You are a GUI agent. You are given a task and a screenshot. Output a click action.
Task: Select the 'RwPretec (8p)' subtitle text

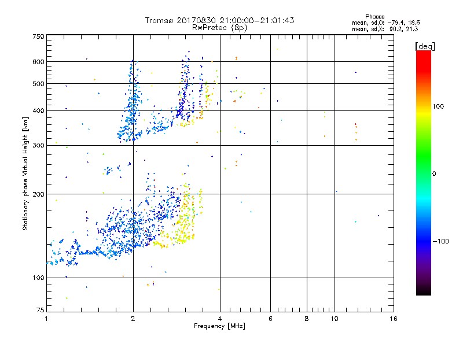(219, 28)
